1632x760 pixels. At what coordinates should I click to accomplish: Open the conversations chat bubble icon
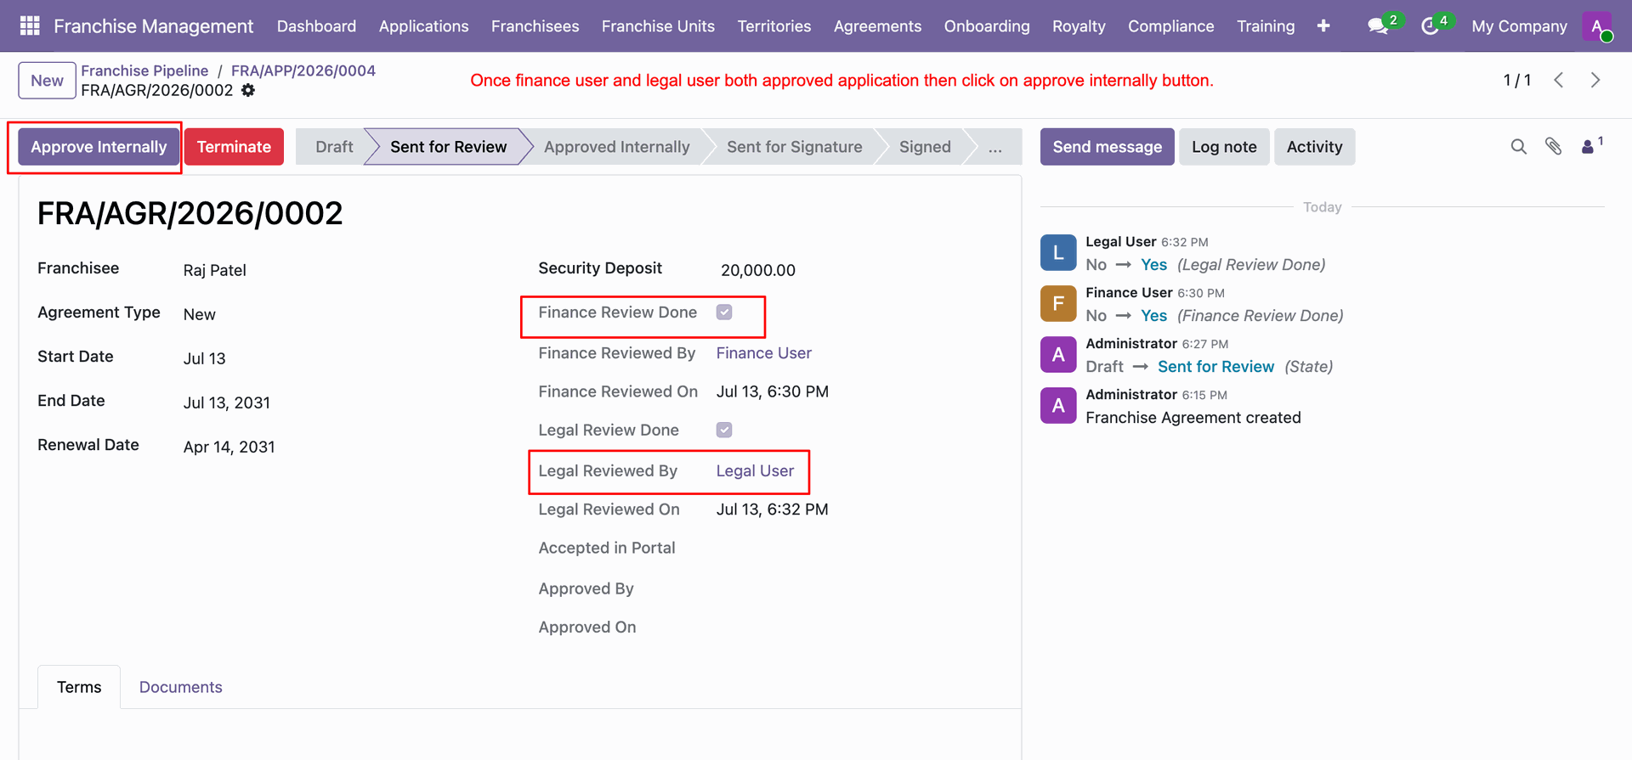click(x=1378, y=26)
